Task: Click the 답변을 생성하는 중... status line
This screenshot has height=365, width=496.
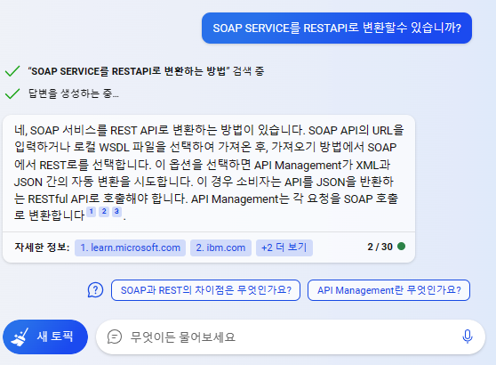Action: point(74,93)
